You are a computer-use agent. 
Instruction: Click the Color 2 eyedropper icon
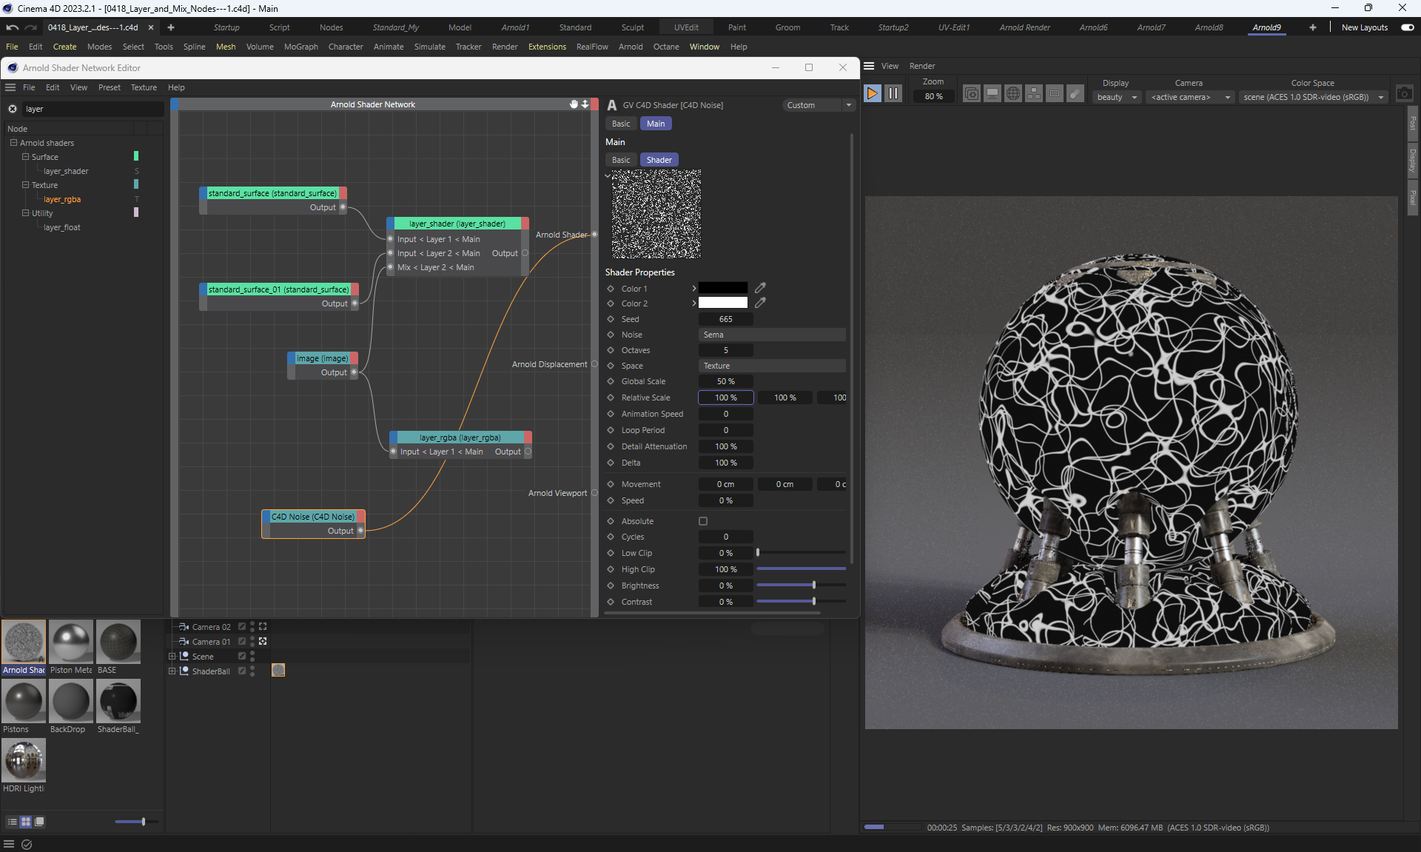760,303
